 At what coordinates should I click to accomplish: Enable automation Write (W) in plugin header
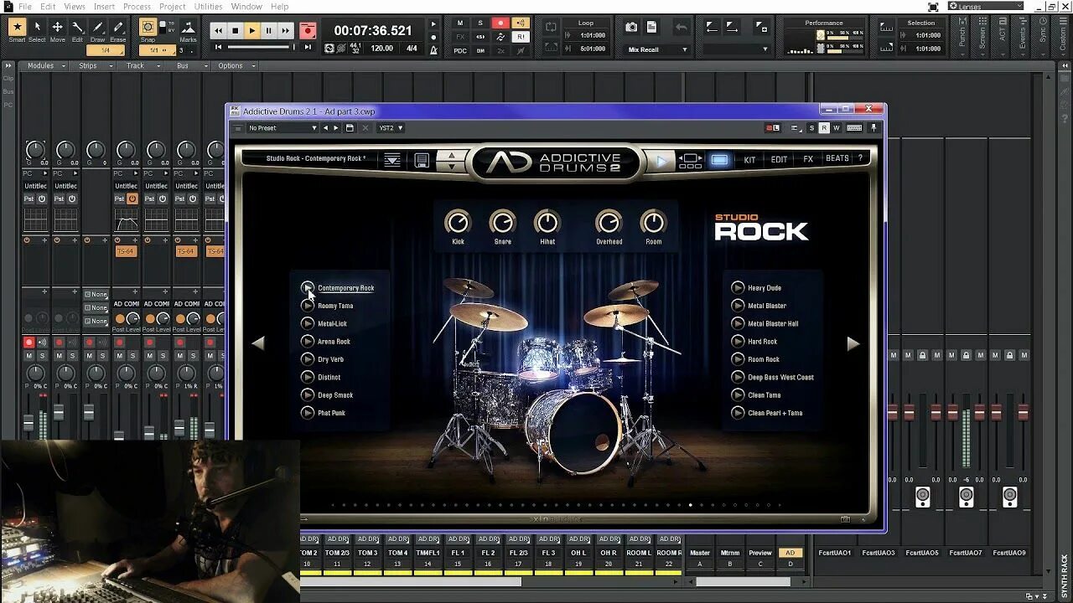click(836, 128)
